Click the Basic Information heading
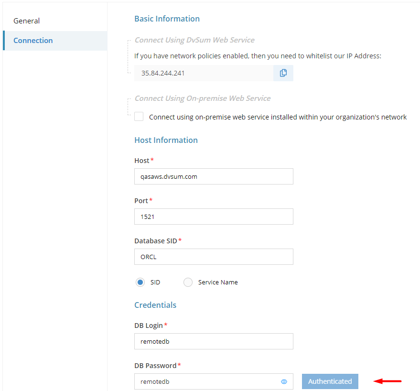Image resolution: width=420 pixels, height=391 pixels. (167, 19)
